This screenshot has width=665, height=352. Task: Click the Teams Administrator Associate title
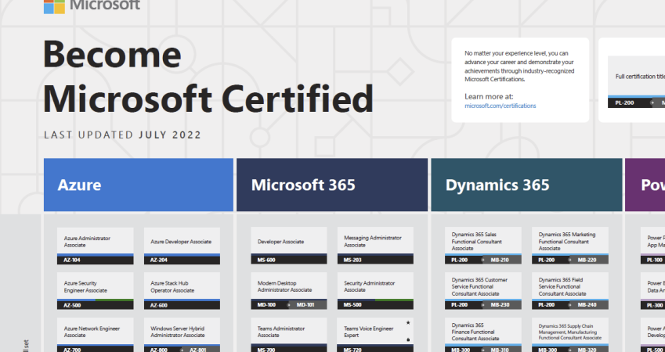click(x=280, y=332)
